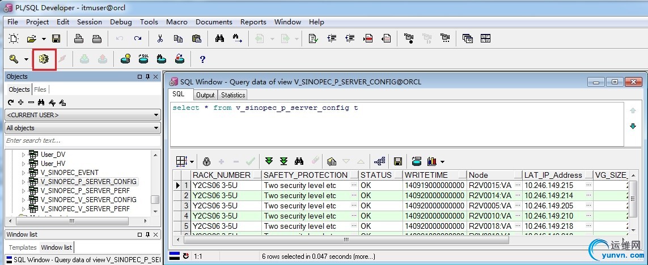Image resolution: width=648 pixels, height=265 pixels.
Task: Open the Log on key dropdown arrow
Action: tap(26, 59)
